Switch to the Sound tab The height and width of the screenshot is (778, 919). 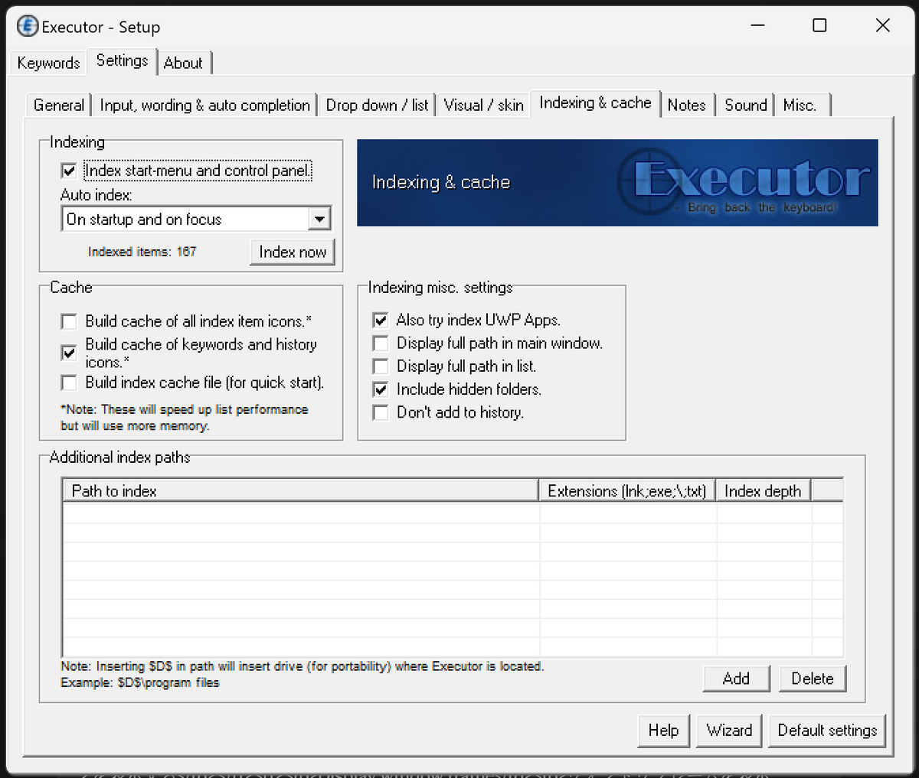tap(745, 105)
